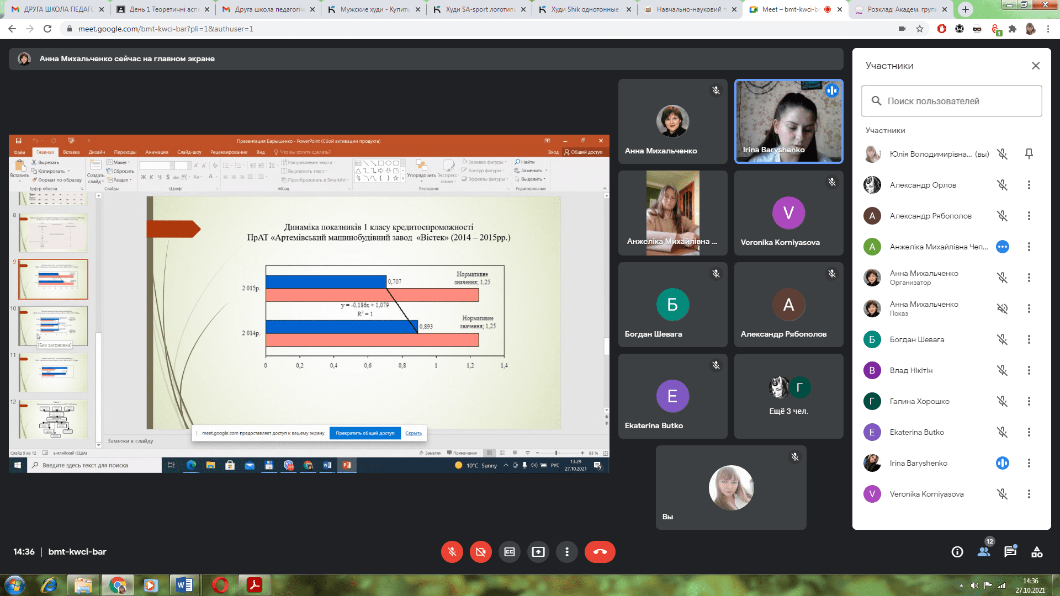Viewport: 1060px width, 596px height.
Task: Open options menu for Анжеліка Михайлівна
Action: coord(1029,247)
